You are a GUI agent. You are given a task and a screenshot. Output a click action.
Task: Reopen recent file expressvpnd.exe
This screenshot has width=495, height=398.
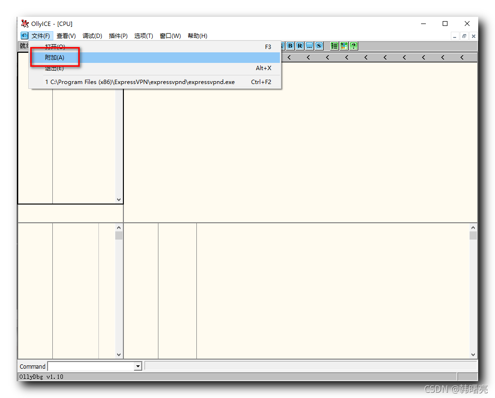155,82
